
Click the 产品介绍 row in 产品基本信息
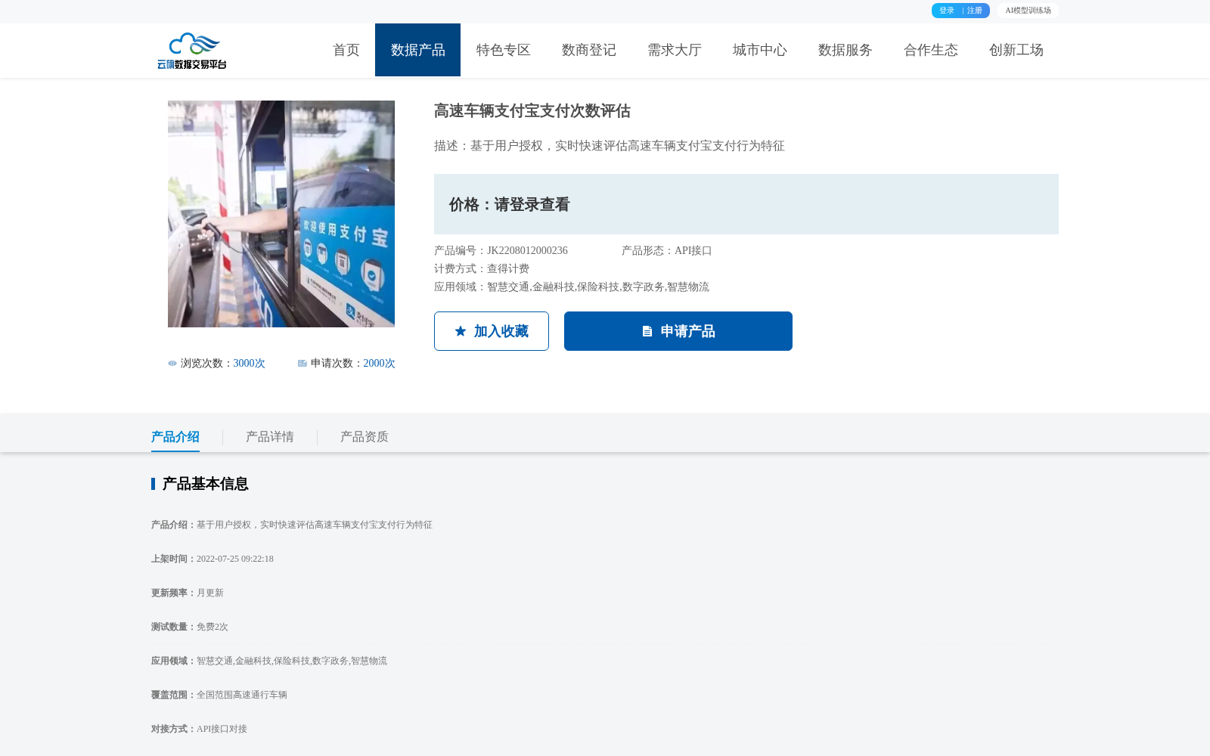click(x=292, y=525)
